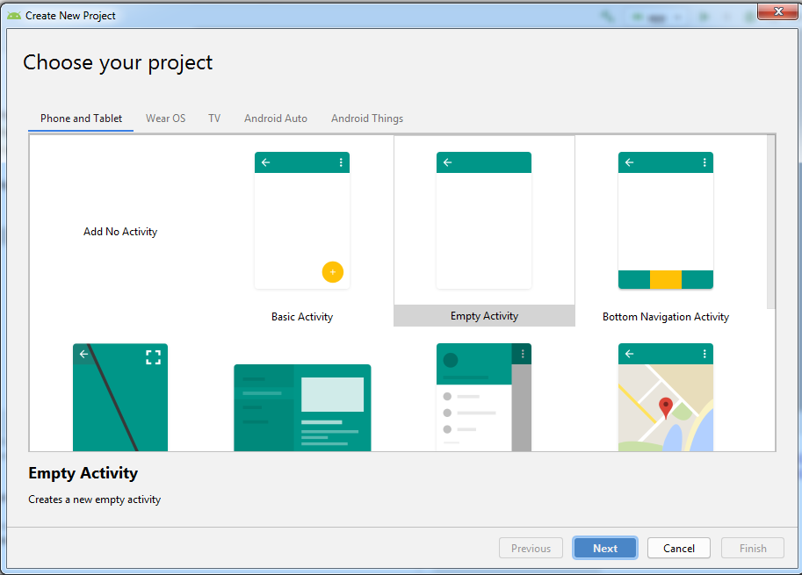Click the overflow dots in Basic Activity preview

[341, 162]
